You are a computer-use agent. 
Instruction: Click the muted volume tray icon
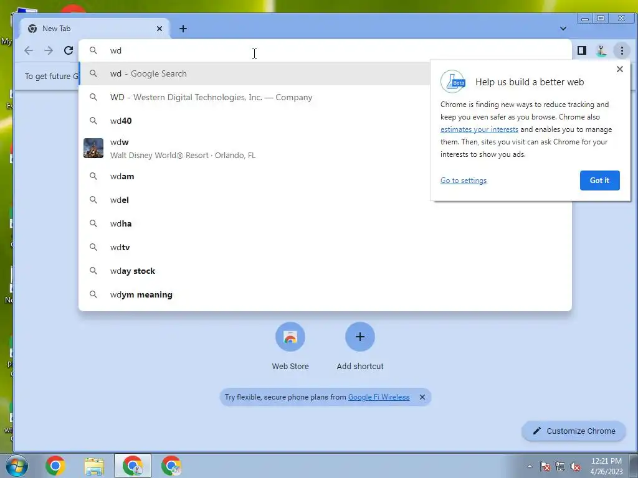(575, 466)
